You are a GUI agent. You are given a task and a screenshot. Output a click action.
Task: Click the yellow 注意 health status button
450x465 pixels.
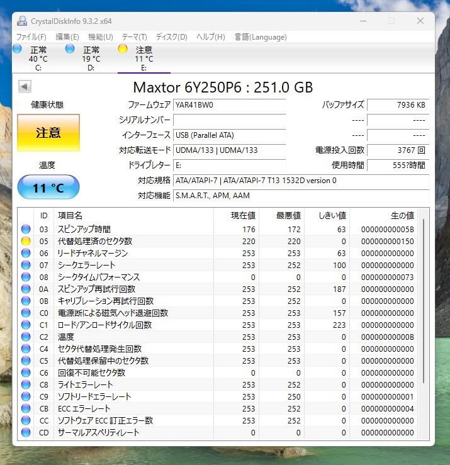click(48, 133)
